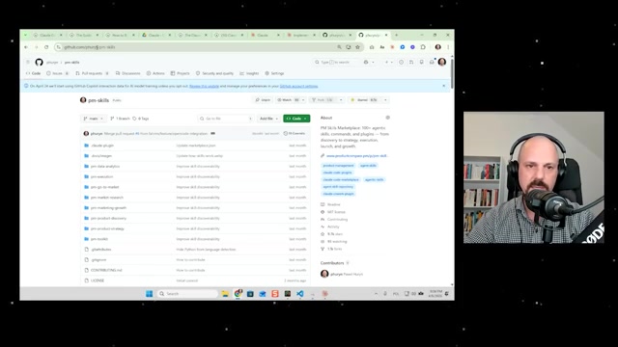Open the pm-marketing-growth folder

click(108, 208)
